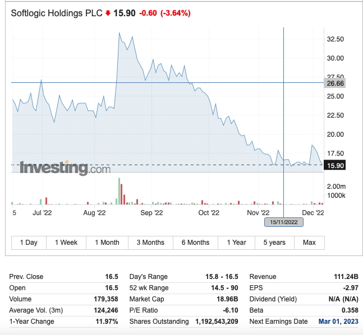Click the Oct '22 axis label
The image size is (363, 335).
click(x=209, y=213)
